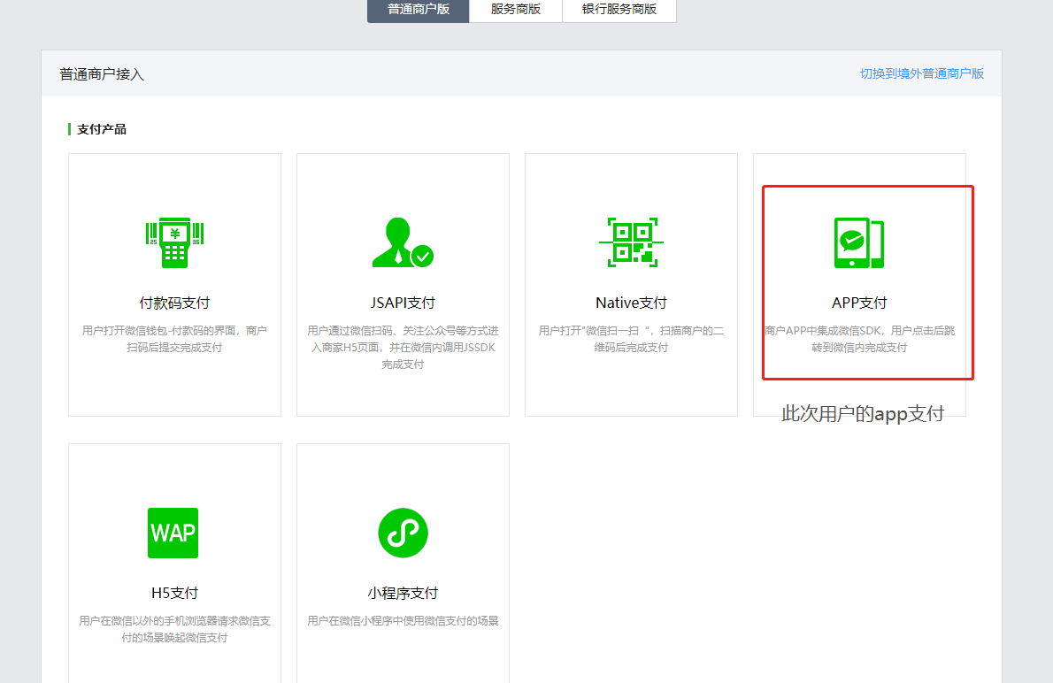
Task: Click the H5支付 description about 手机浏览器
Action: pos(174,629)
